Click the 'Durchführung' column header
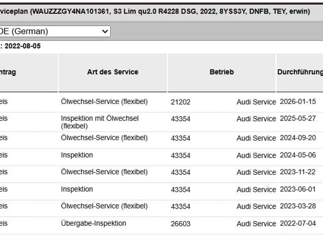The width and height of the screenshot is (323, 242). click(x=300, y=72)
